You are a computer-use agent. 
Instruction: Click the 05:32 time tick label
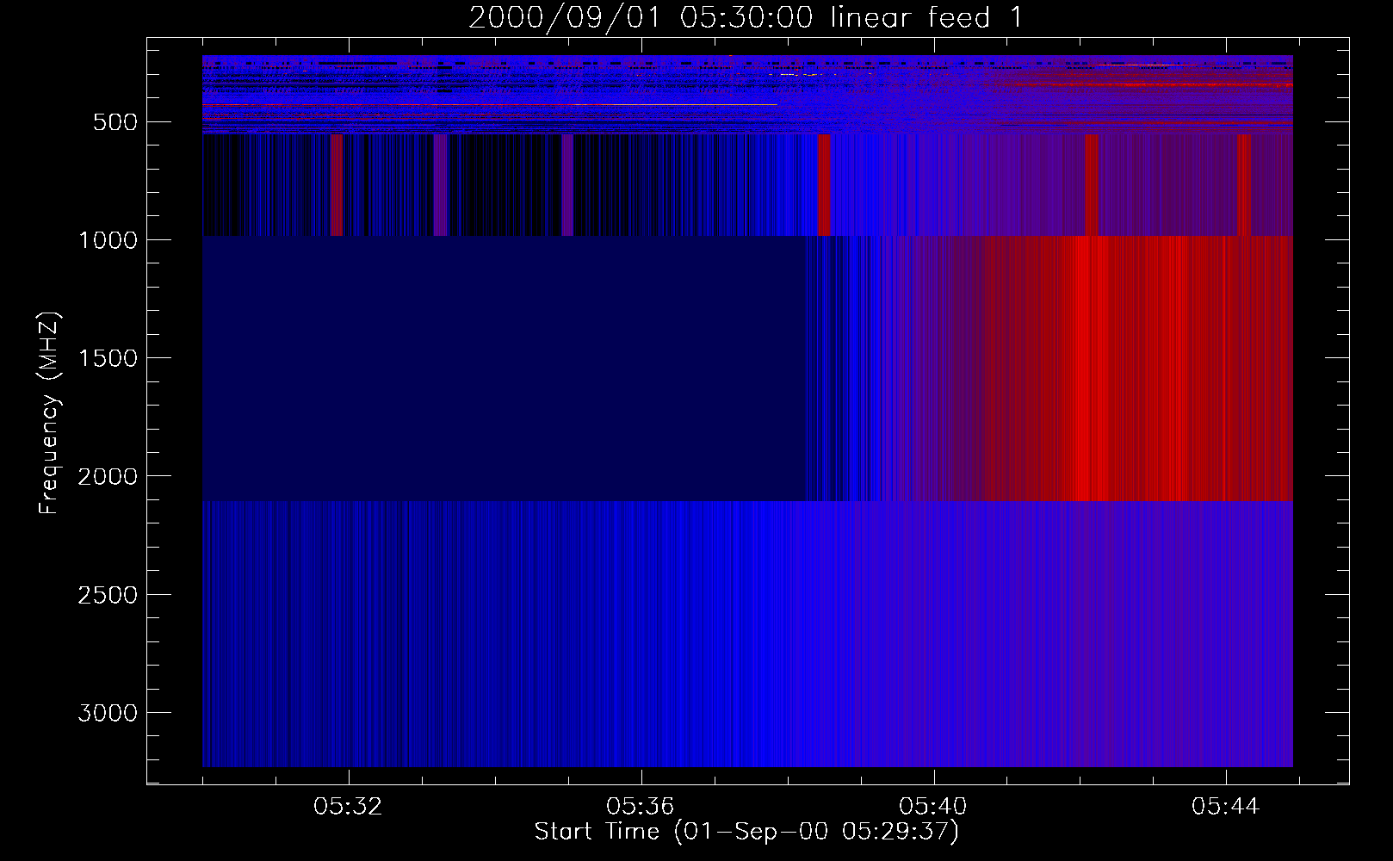[348, 807]
